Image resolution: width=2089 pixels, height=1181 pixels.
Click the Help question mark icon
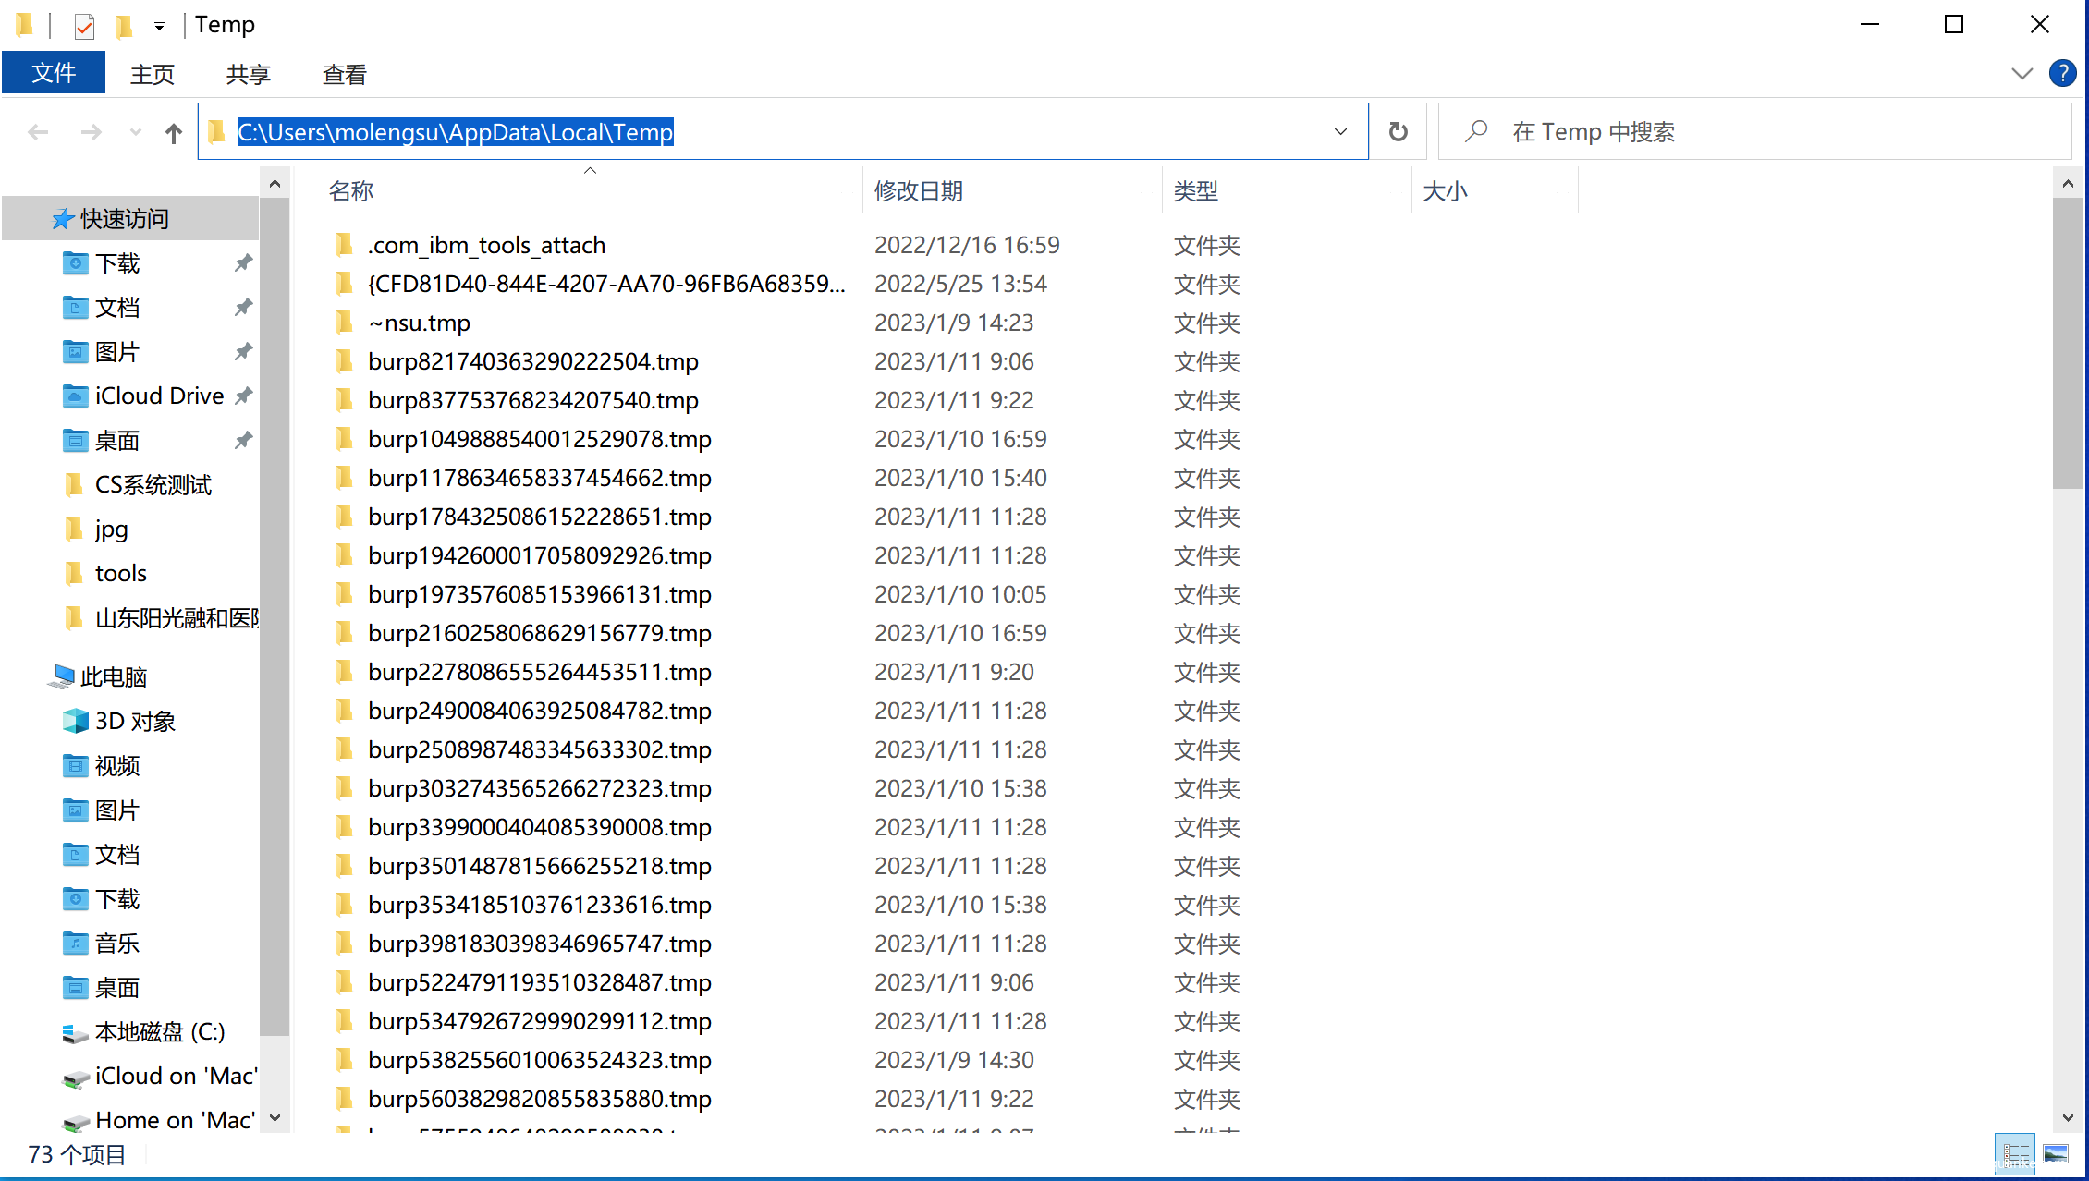(2062, 74)
